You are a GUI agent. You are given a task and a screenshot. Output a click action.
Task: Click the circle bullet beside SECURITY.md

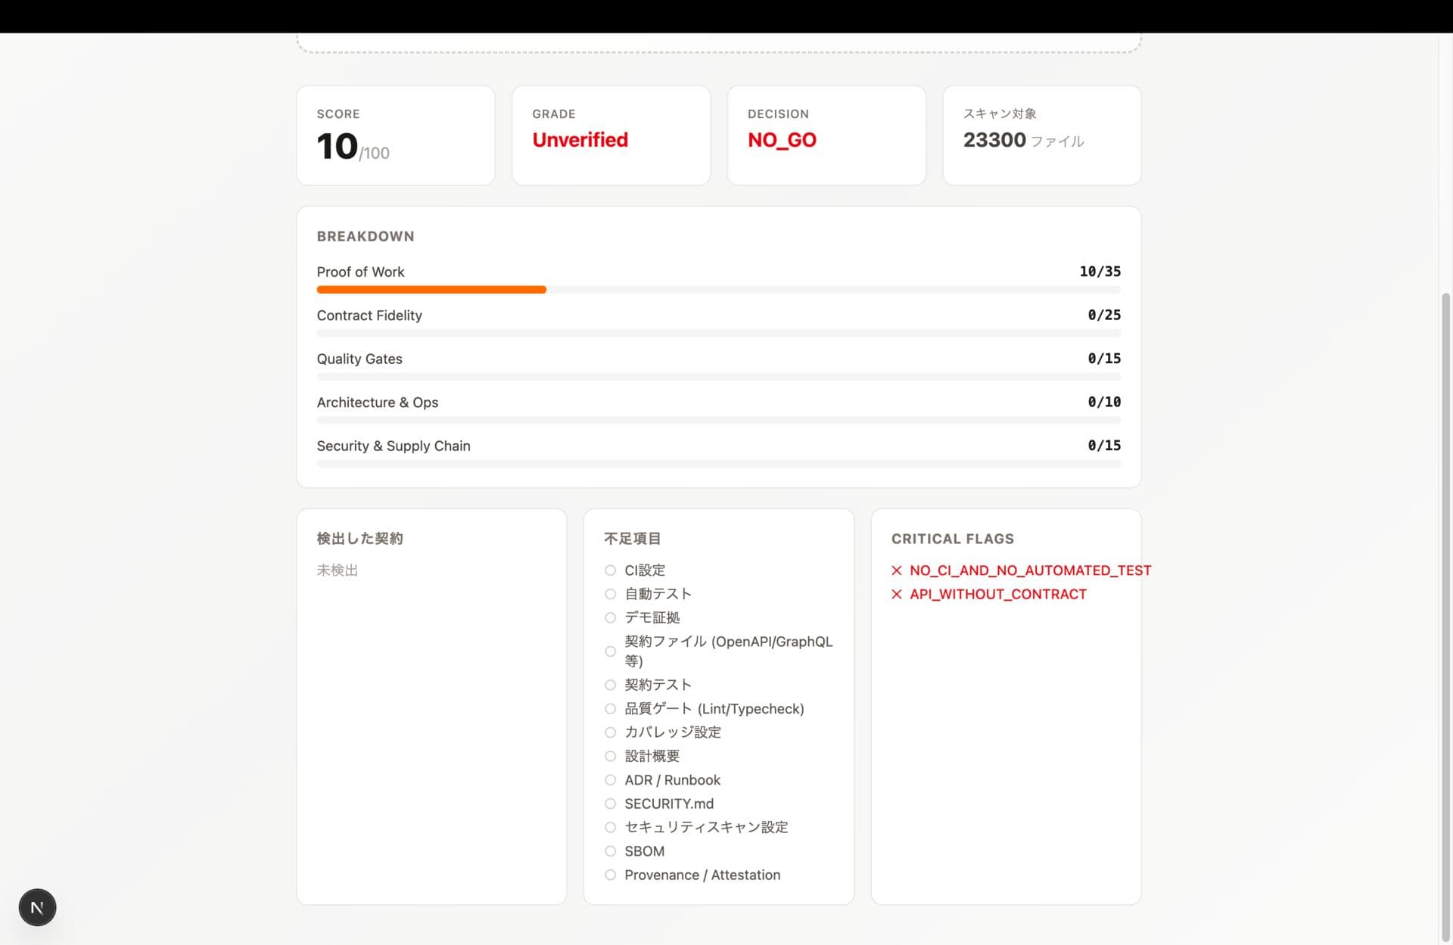coord(610,804)
